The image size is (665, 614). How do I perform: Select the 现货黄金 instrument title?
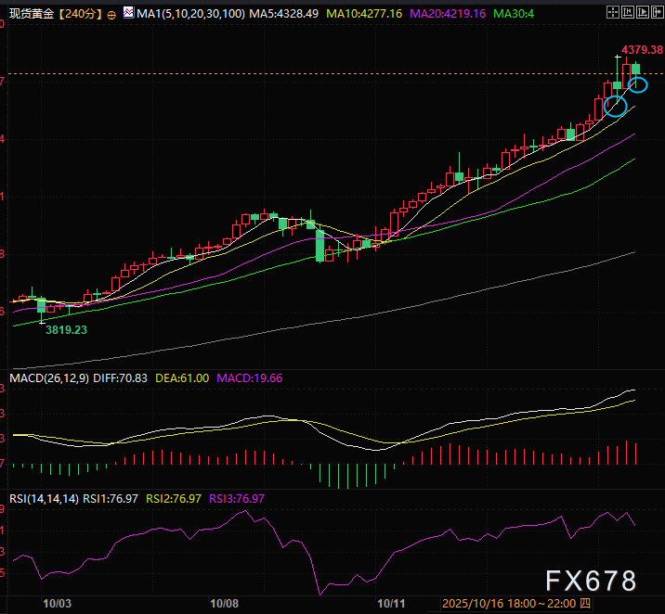coord(33,15)
